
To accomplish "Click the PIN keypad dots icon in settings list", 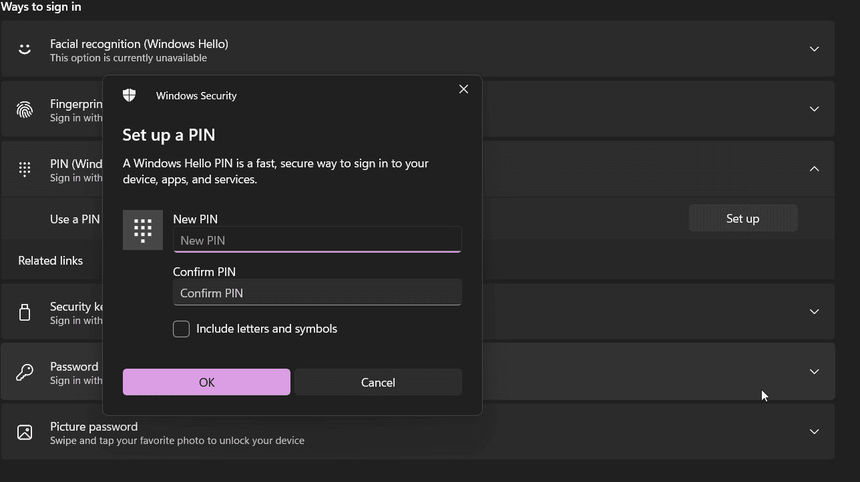I will [25, 169].
